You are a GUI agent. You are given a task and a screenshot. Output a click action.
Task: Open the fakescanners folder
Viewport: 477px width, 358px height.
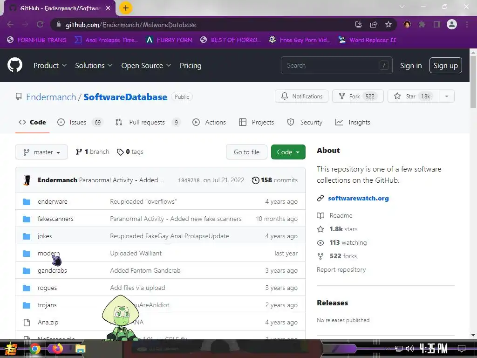coord(55,219)
